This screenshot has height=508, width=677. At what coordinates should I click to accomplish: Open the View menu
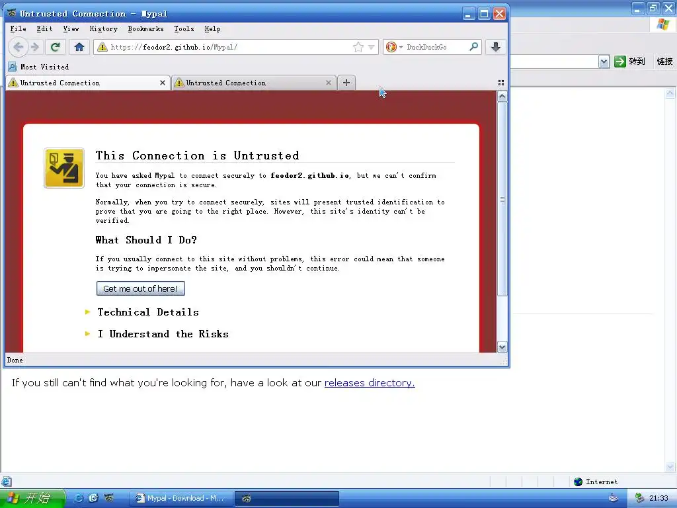[71, 28]
